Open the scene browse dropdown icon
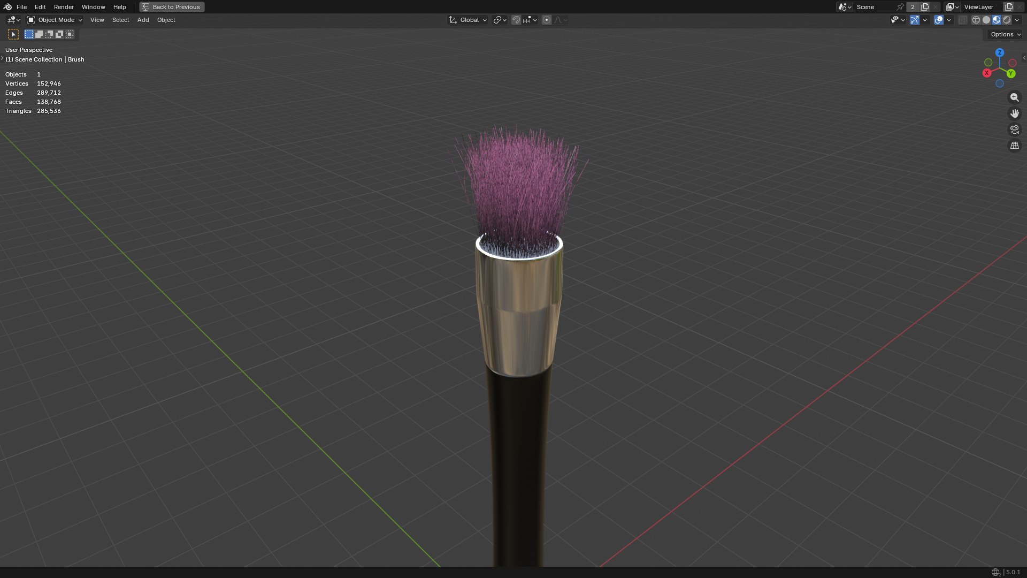Image resolution: width=1027 pixels, height=578 pixels. tap(845, 7)
